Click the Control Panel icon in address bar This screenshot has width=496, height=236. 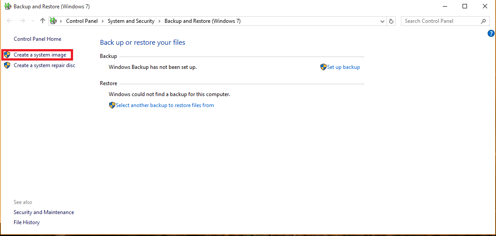(54, 21)
